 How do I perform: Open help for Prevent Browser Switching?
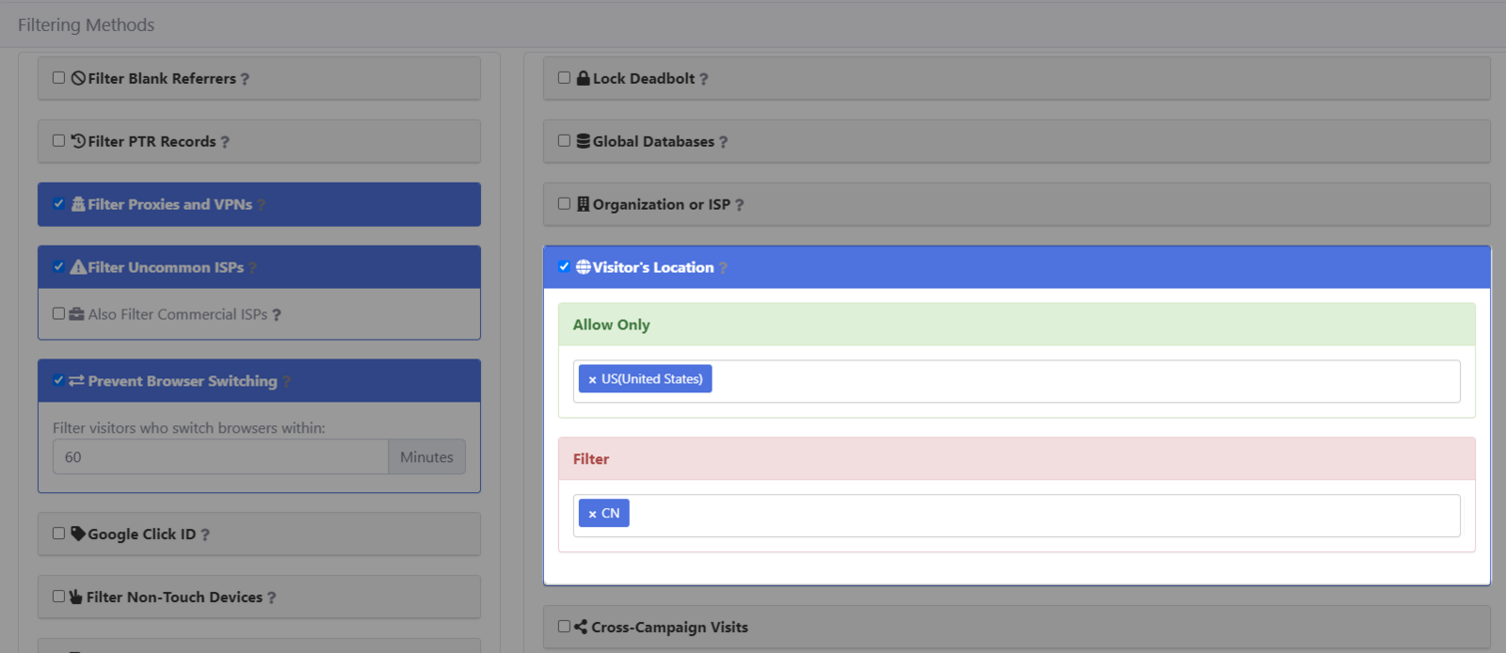tap(286, 382)
